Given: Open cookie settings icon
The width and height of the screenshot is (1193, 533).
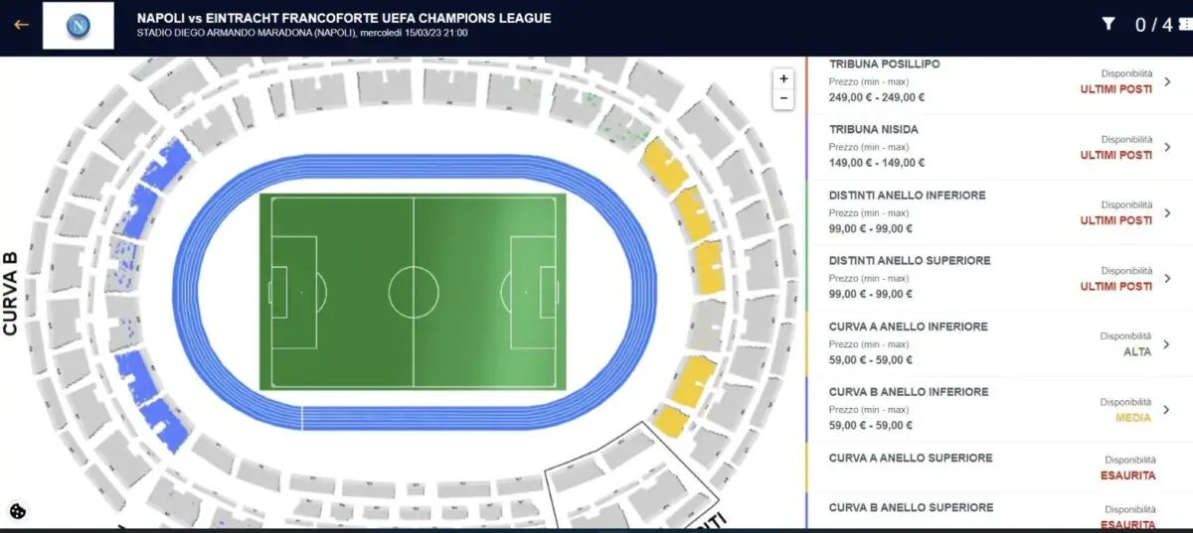Looking at the screenshot, I should pyautogui.click(x=17, y=511).
